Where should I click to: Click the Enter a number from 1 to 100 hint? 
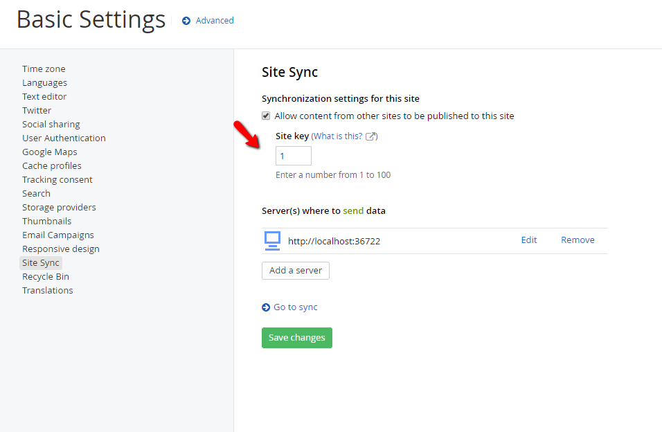[333, 175]
